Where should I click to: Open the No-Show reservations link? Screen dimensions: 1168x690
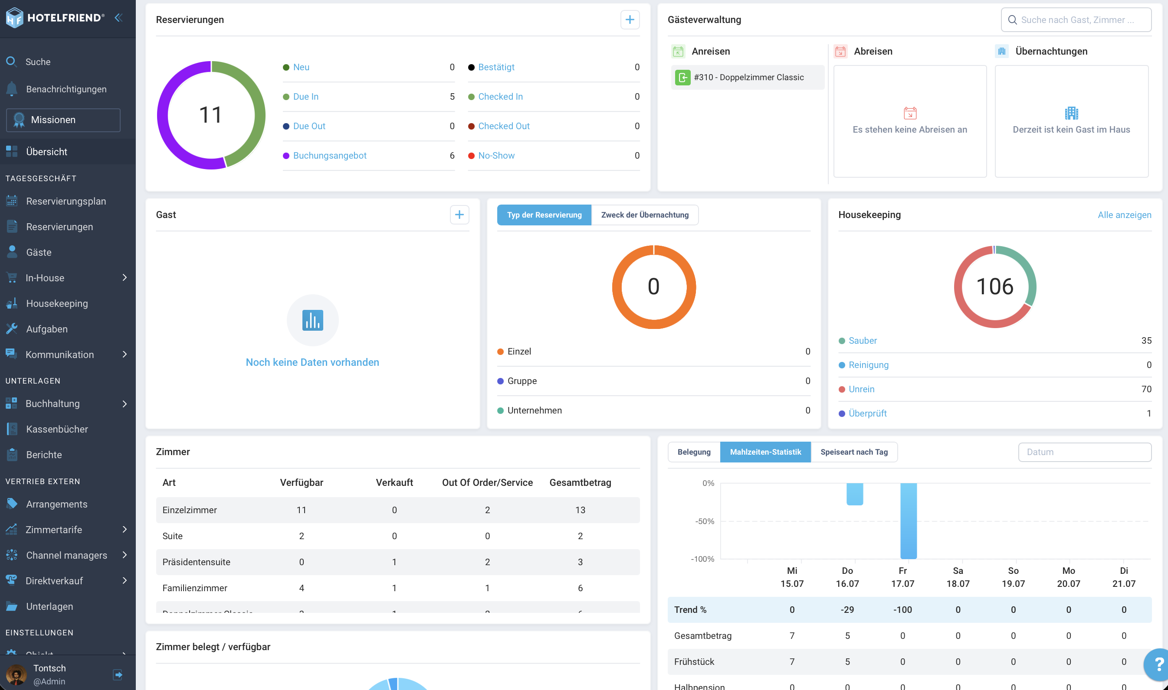click(496, 155)
